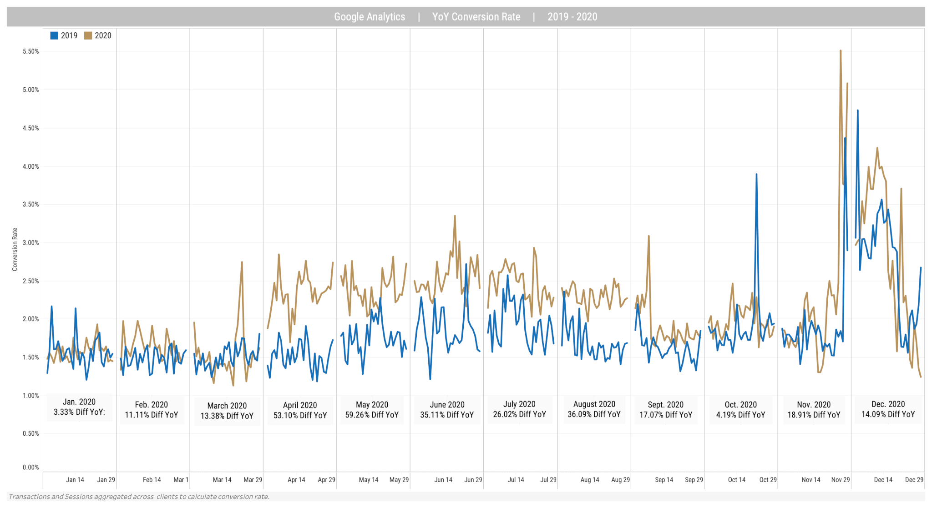Viewport: 932px width, 508px height.
Task: Click the May 14 x-axis label
Action: [369, 480]
